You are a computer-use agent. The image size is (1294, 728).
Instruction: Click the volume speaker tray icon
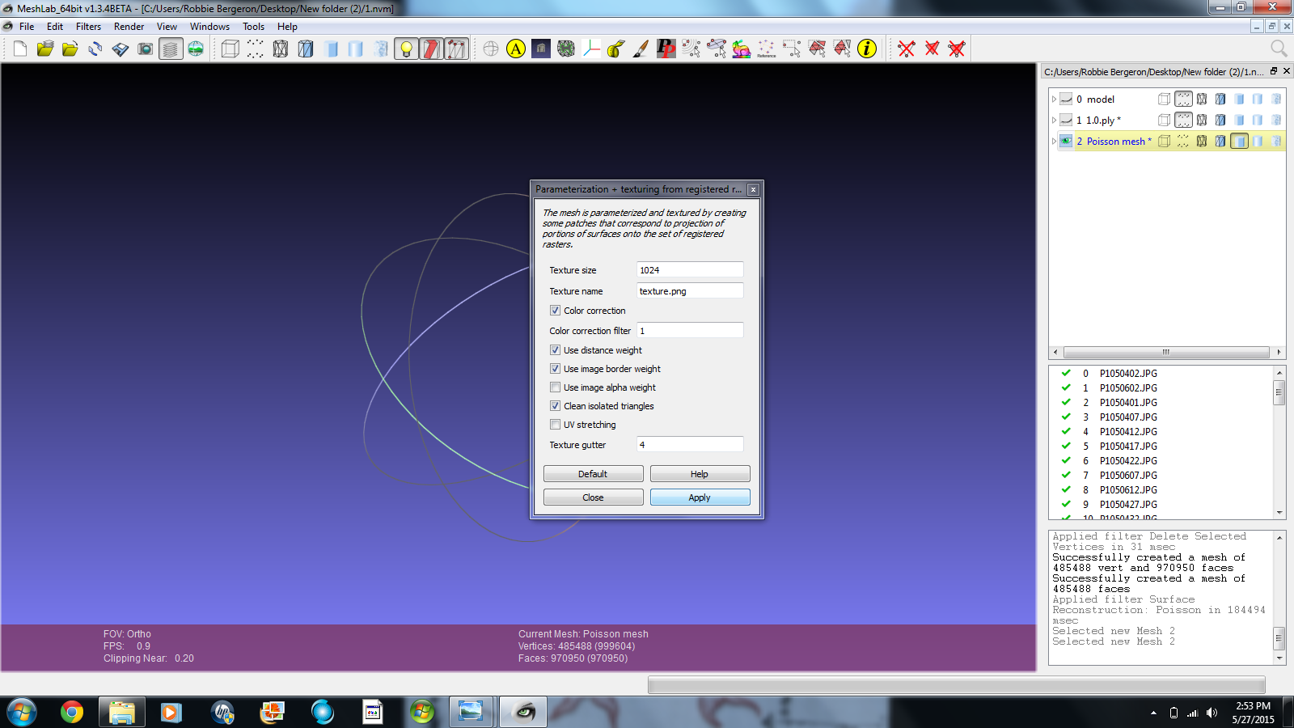1212,713
